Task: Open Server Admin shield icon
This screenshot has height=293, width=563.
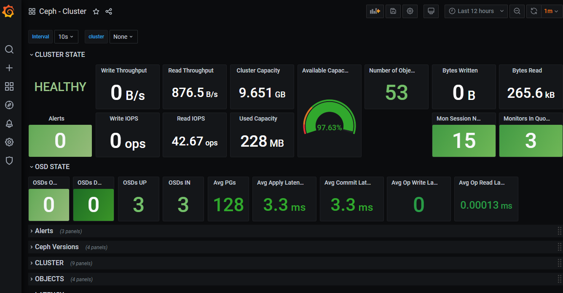Action: click(x=9, y=161)
